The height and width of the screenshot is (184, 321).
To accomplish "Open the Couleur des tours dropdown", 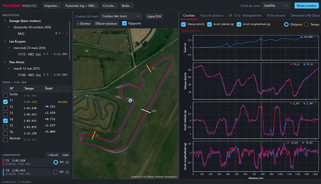I will [121, 16].
